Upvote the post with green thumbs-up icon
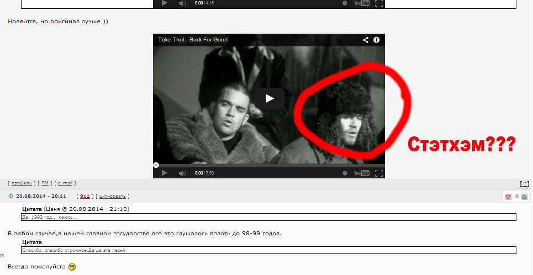Viewport: 533px width, 275px height. (525, 197)
